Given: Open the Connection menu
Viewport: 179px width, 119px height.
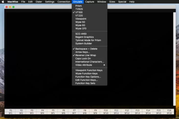Looking at the screenshot, I should (64, 2).
